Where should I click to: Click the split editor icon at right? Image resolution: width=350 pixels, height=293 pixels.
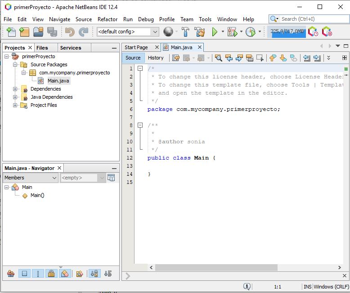(345, 58)
